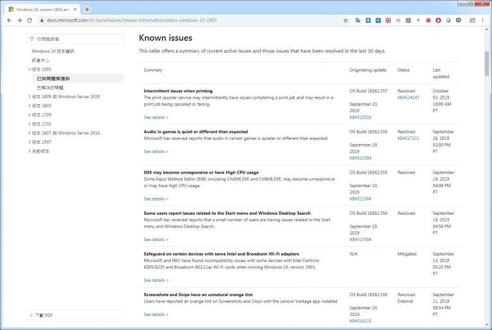The width and height of the screenshot is (492, 330).
Task: Open the KB4516115 link
Action: pos(361,321)
